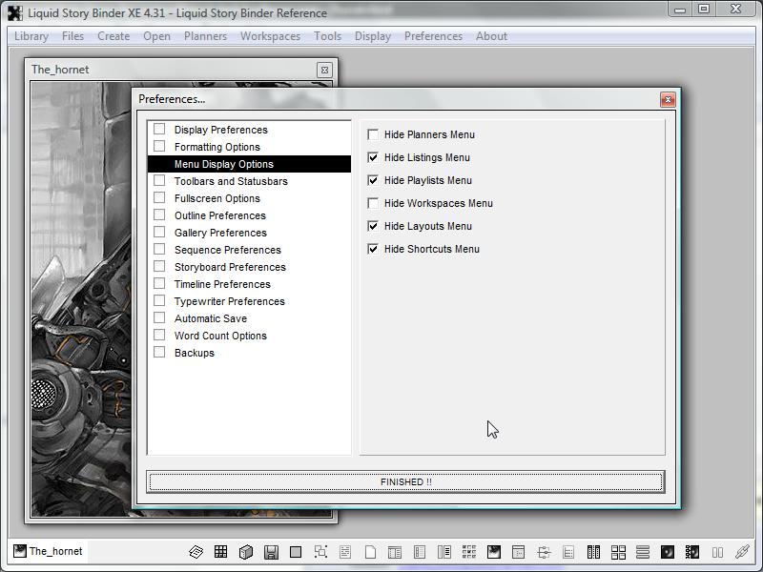763x572 pixels.
Task: Open the Library menu
Action: pyautogui.click(x=31, y=36)
